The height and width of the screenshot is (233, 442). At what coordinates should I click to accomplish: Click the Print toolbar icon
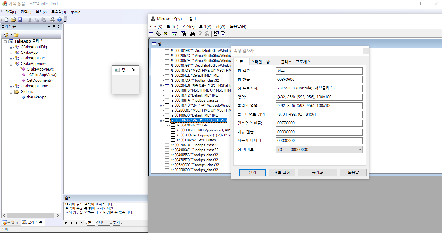pyautogui.click(x=53, y=20)
